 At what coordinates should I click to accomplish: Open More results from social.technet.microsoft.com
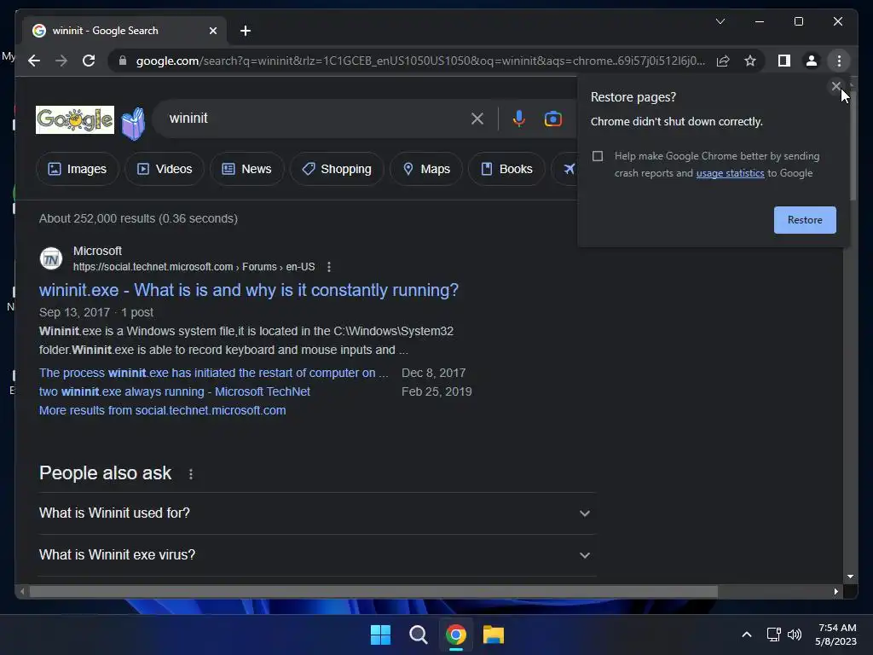coord(163,410)
